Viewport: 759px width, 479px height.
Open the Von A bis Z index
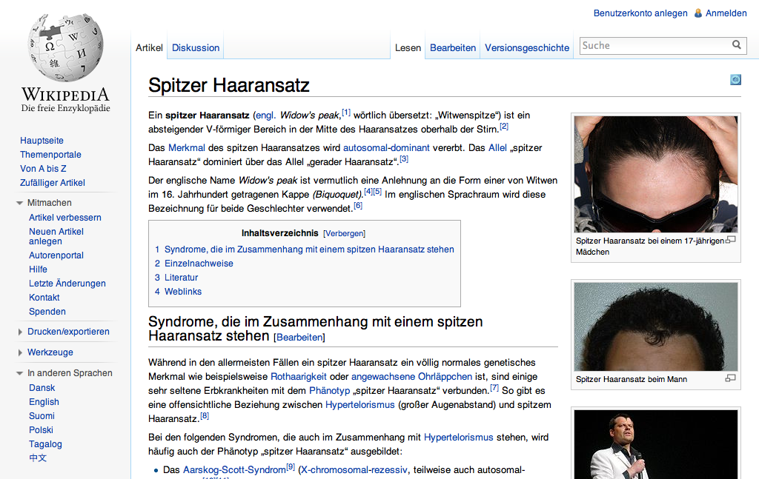click(x=43, y=169)
